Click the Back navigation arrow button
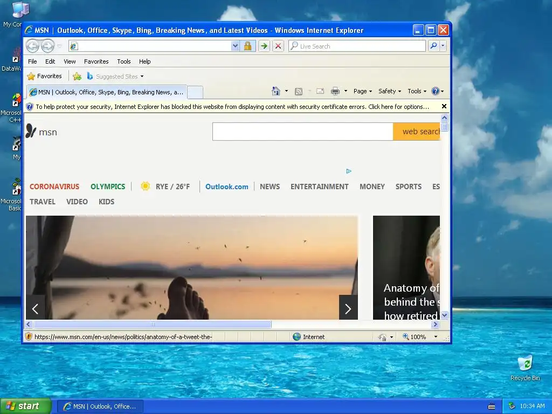Image resolution: width=552 pixels, height=414 pixels. [x=32, y=46]
